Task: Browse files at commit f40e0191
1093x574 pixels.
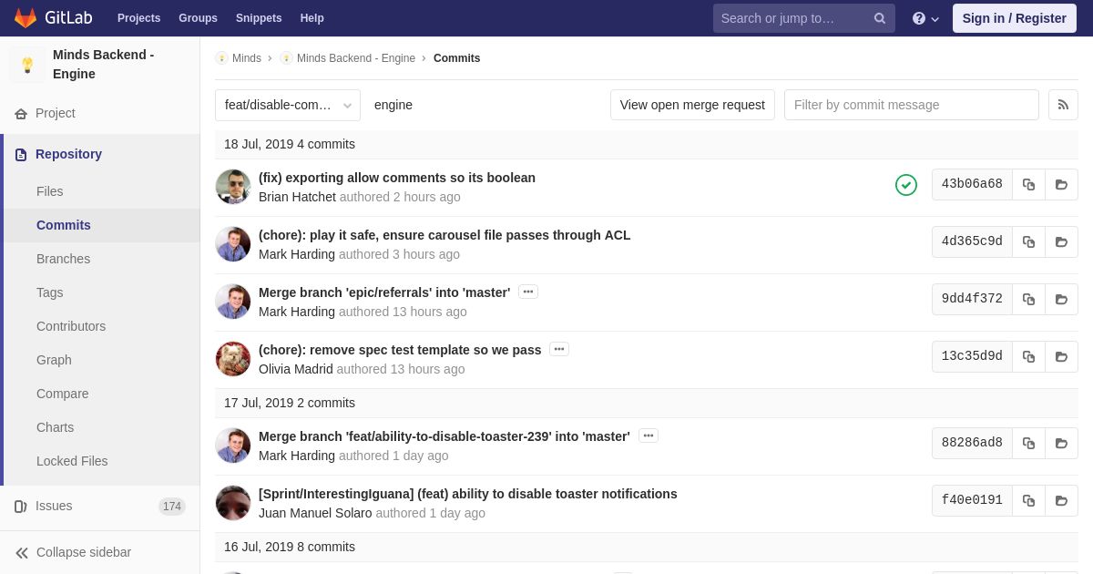Action: coord(1061,500)
